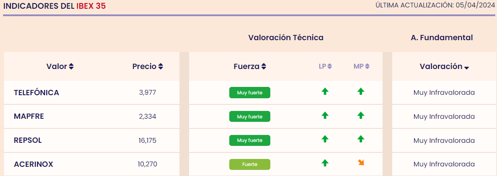Screen dimensions: 497x176
Task: Sort by MP column header
Action: (x=362, y=66)
